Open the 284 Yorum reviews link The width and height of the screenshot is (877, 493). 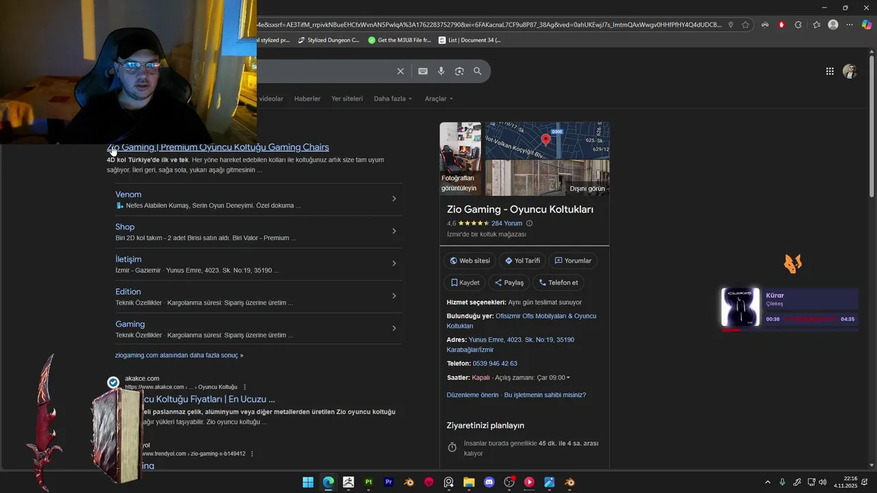[x=506, y=223]
